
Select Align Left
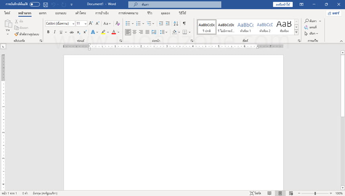tap(128, 32)
